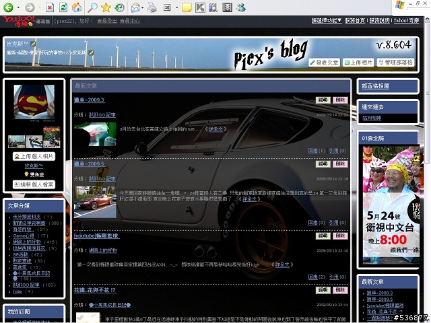The image size is (431, 323).
Task: Open the [youtube] article title link
Action: click(96, 236)
